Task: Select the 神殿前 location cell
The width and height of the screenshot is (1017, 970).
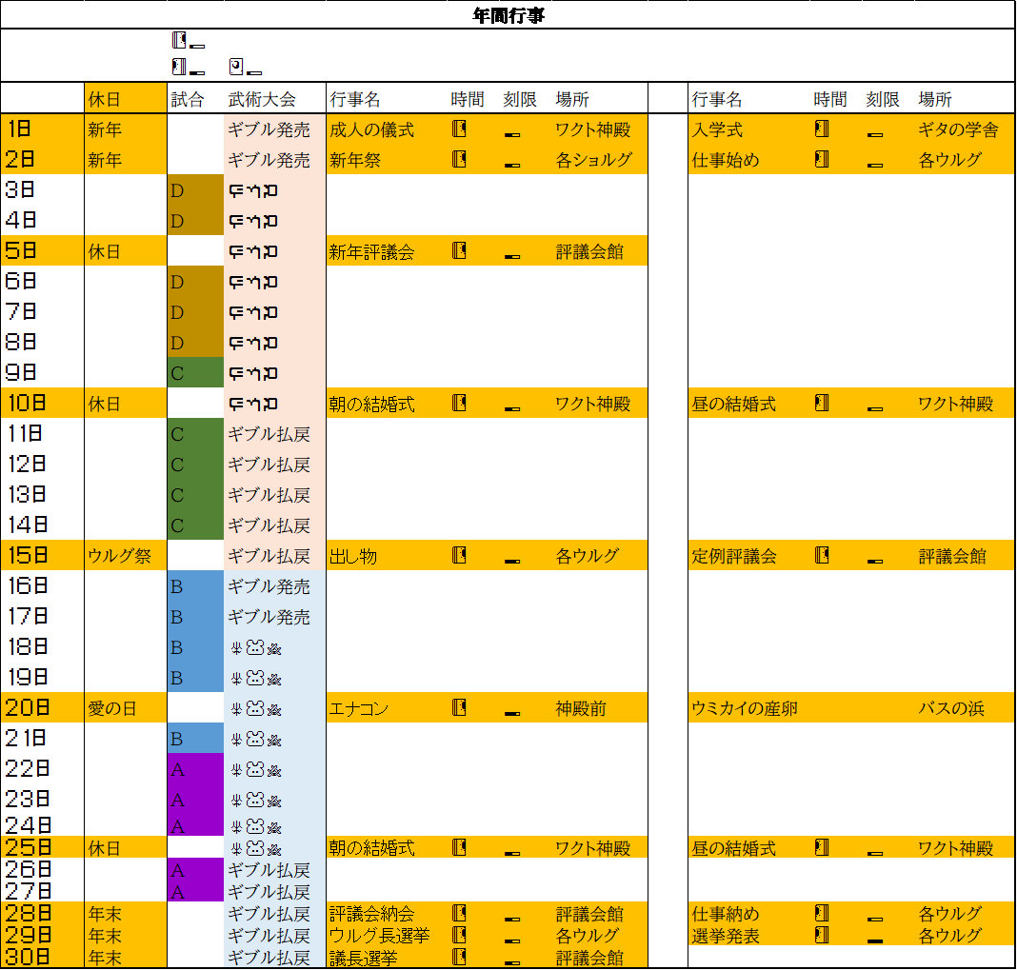Action: coord(581,708)
